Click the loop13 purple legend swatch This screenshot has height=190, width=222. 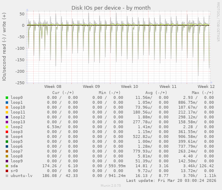click(x=7, y=122)
